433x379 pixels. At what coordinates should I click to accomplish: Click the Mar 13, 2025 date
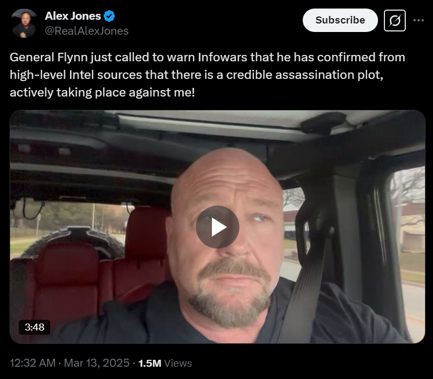(x=97, y=362)
